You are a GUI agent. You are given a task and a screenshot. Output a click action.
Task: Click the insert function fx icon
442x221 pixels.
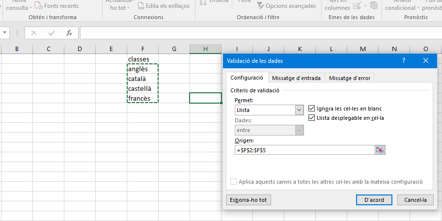pyautogui.click(x=69, y=33)
